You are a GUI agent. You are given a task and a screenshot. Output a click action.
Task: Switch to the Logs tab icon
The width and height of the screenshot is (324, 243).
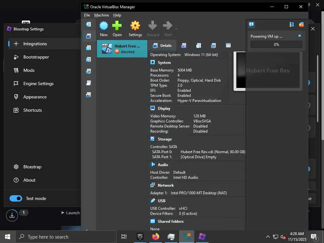point(199,46)
